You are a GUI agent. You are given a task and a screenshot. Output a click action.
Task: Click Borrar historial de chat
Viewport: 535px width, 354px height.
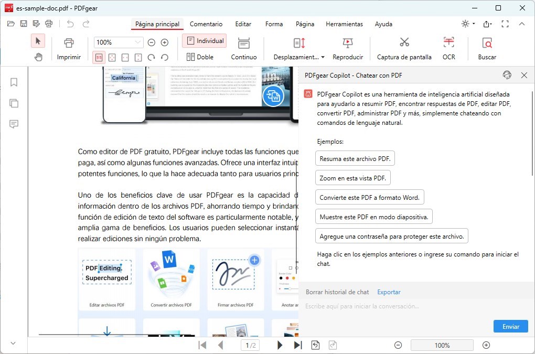(337, 292)
